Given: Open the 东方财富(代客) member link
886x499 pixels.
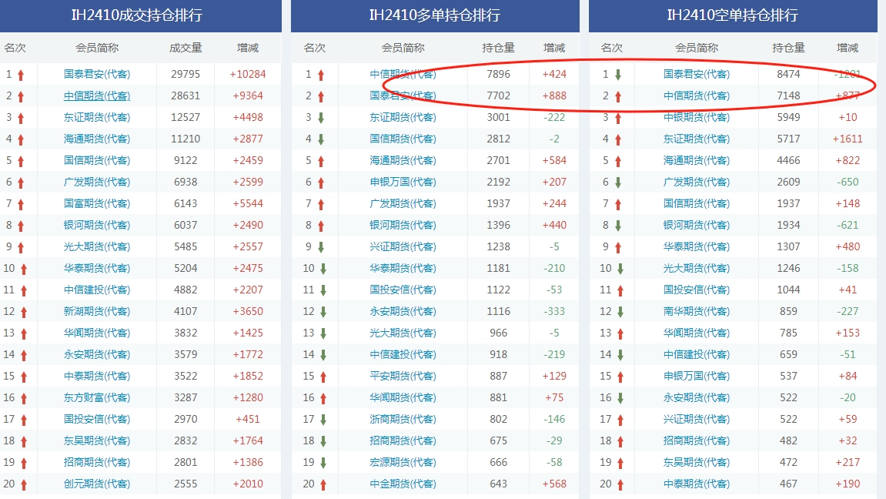Looking at the screenshot, I should (x=97, y=397).
